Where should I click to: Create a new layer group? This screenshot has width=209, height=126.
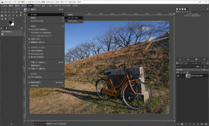tap(182, 124)
